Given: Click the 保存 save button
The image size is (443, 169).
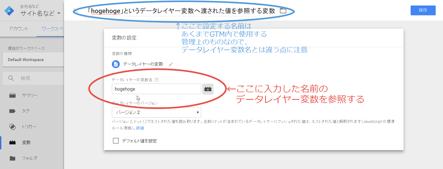Looking at the screenshot, I should (423, 10).
